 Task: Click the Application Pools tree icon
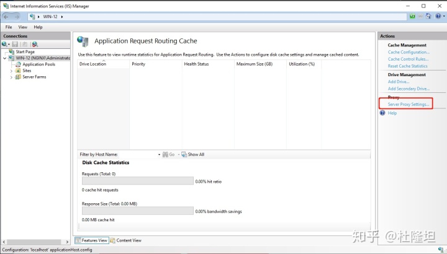[x=18, y=64]
